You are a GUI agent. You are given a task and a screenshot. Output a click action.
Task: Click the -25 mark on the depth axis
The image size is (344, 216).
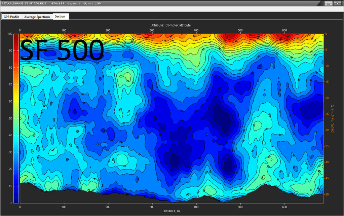click(x=327, y=114)
